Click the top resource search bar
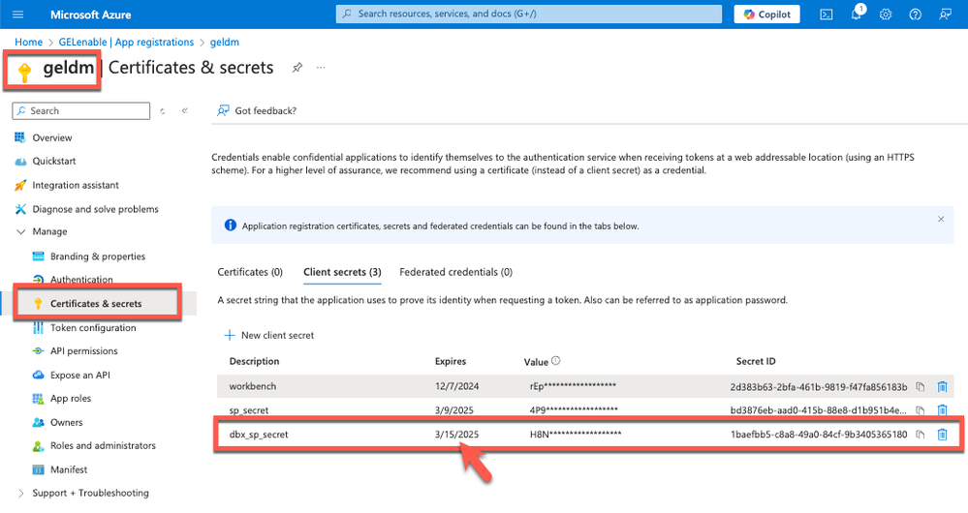968x513 pixels. pos(529,15)
